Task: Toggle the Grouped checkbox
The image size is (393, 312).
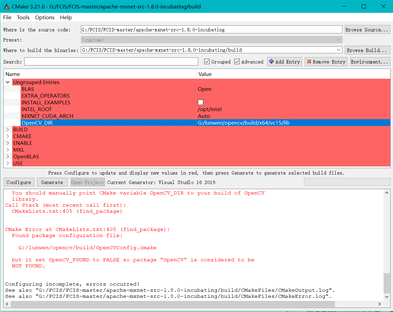Action: coord(207,61)
